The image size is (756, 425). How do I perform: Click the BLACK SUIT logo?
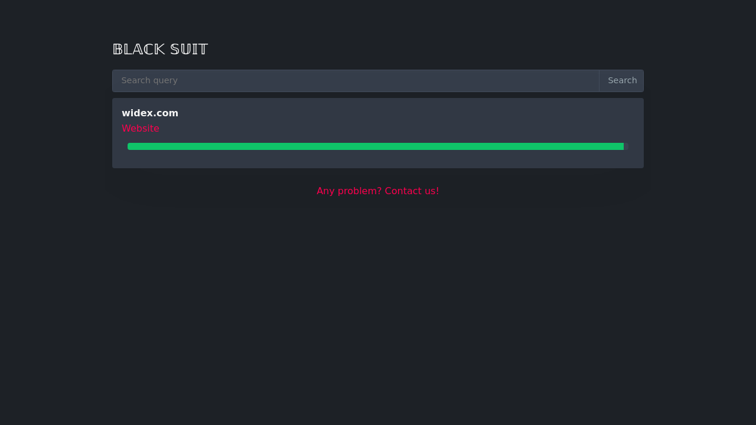tap(160, 50)
